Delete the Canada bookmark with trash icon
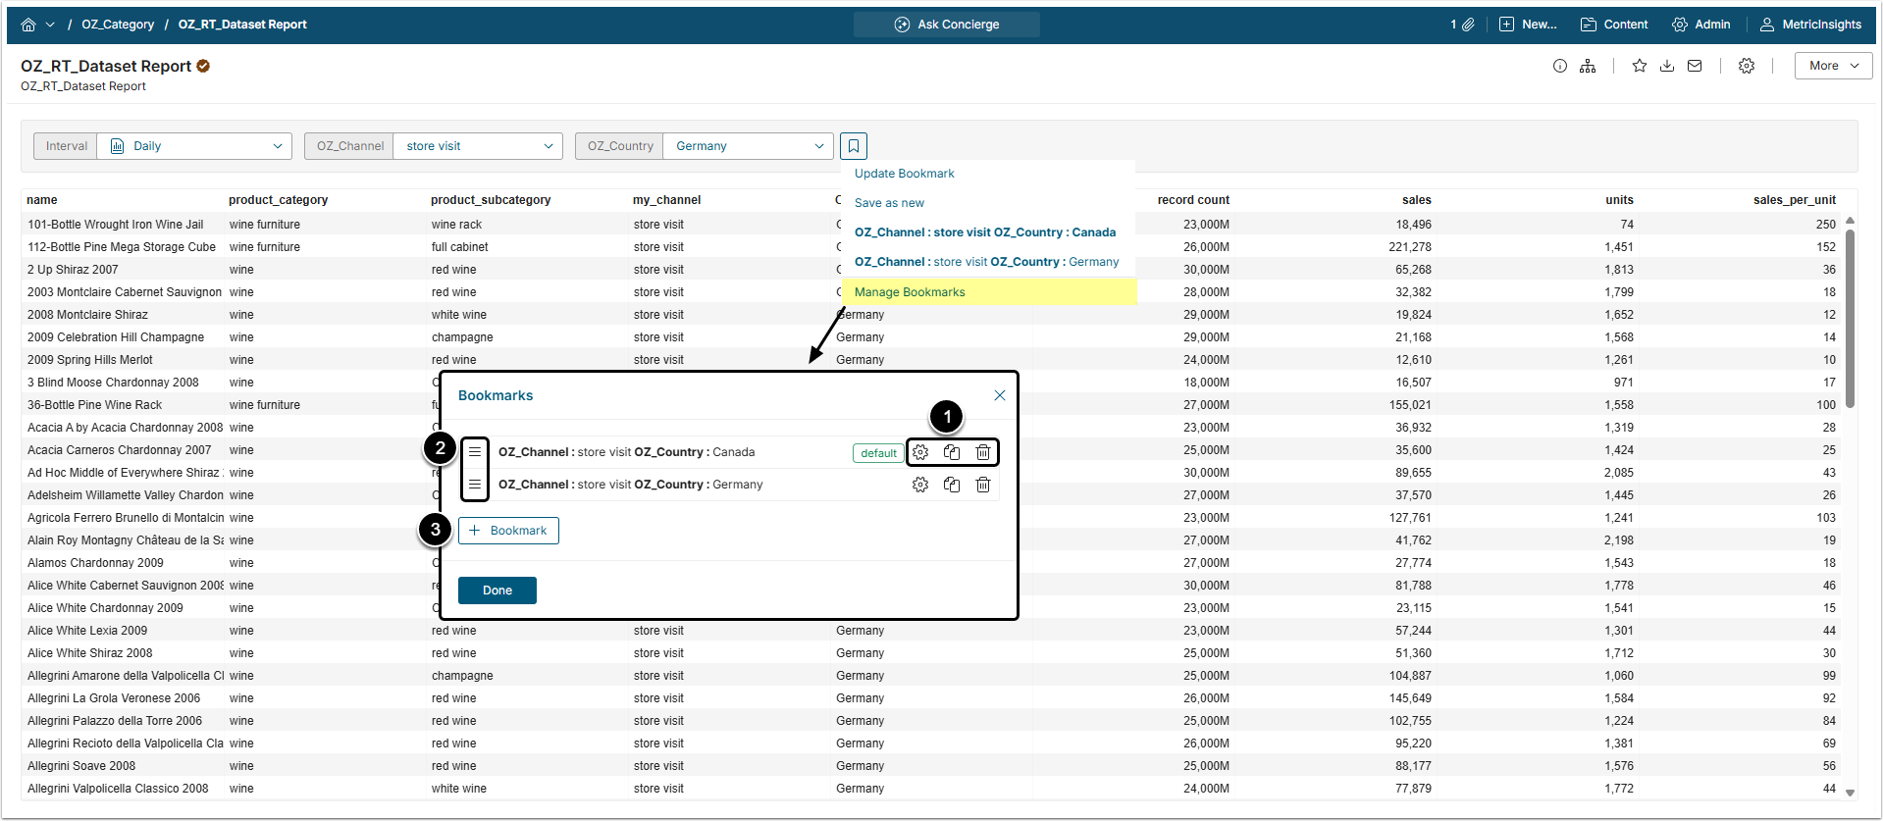 pyautogui.click(x=983, y=452)
